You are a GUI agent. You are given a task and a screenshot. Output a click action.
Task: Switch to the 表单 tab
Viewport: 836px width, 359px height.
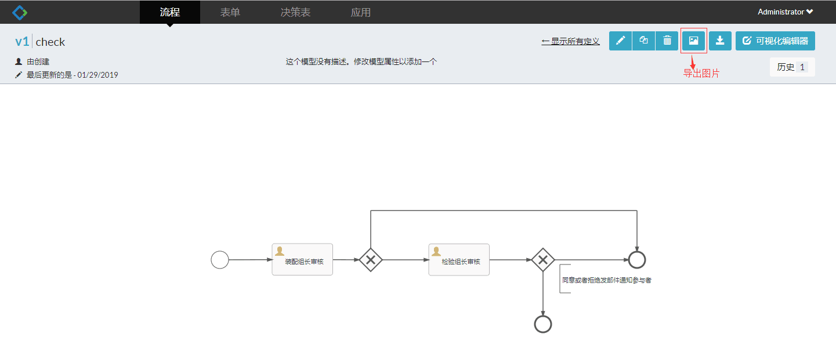click(230, 12)
